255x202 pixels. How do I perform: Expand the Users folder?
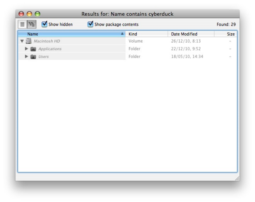pos(26,56)
